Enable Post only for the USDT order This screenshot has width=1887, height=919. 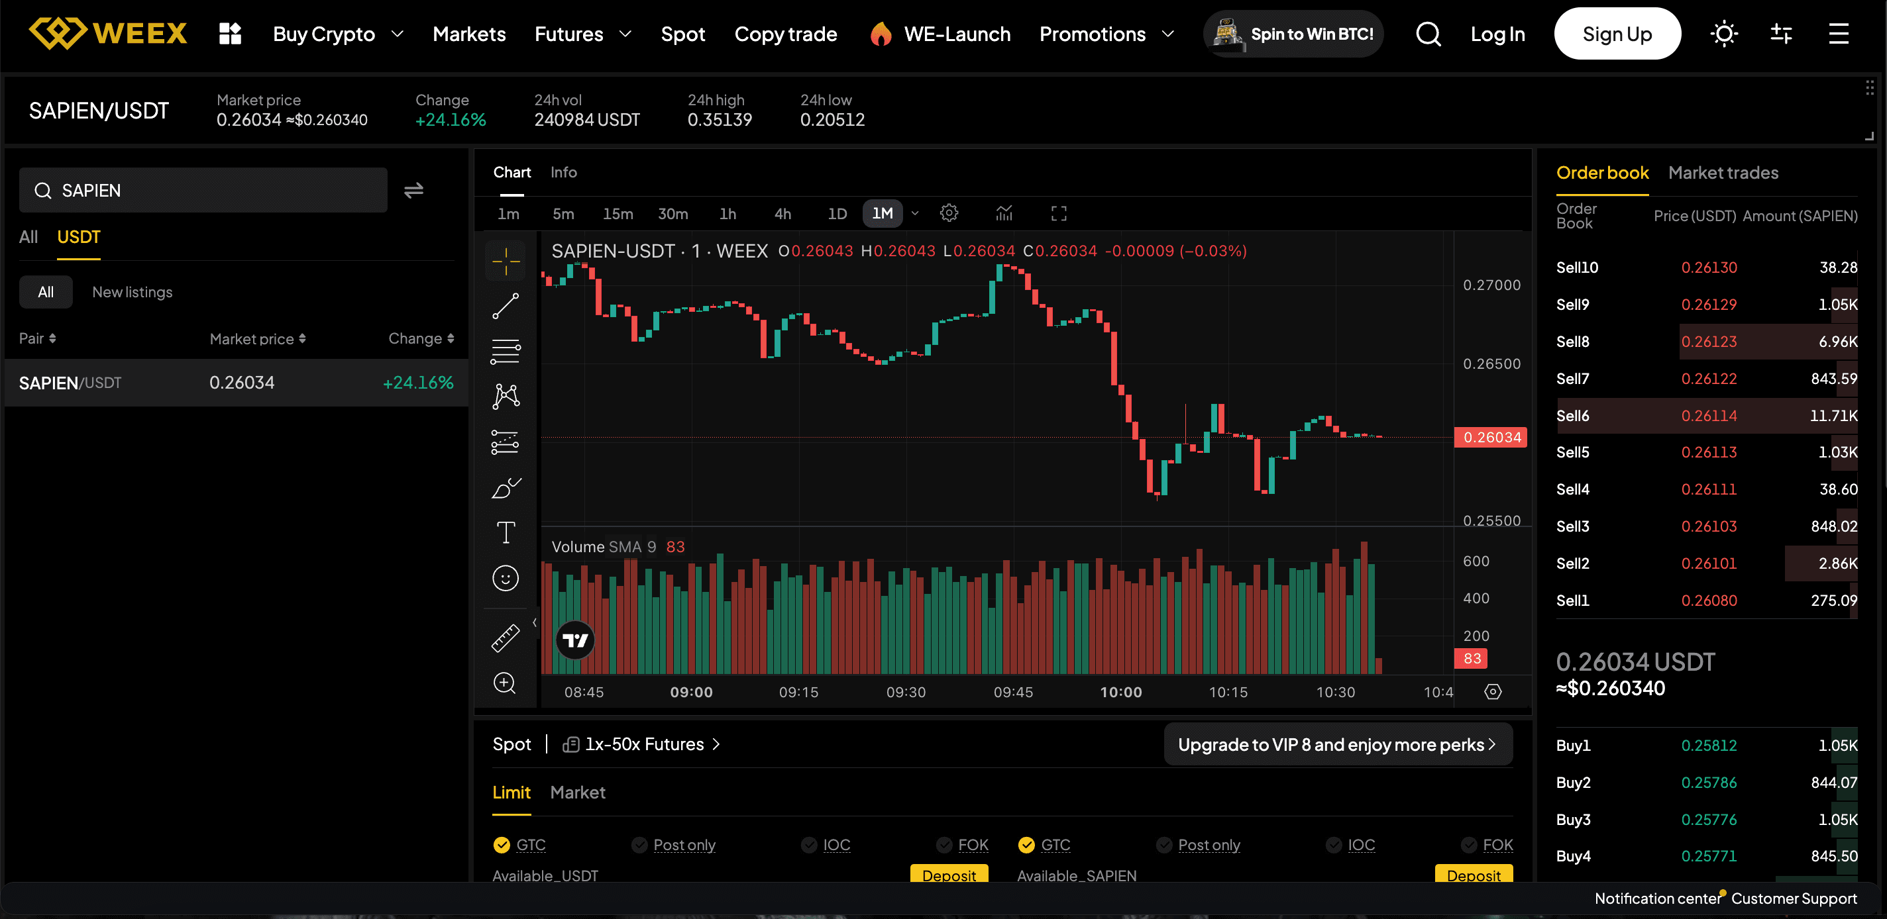[x=684, y=844]
